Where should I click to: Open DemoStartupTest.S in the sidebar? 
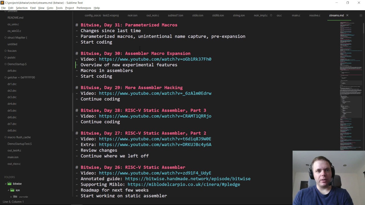tap(19, 144)
